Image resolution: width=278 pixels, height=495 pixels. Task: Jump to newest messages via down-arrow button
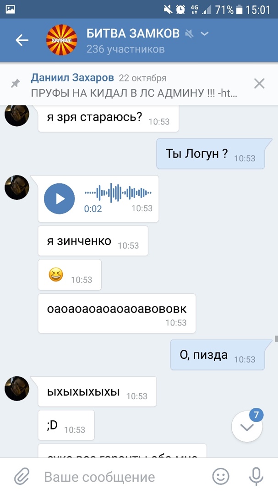pyautogui.click(x=247, y=427)
